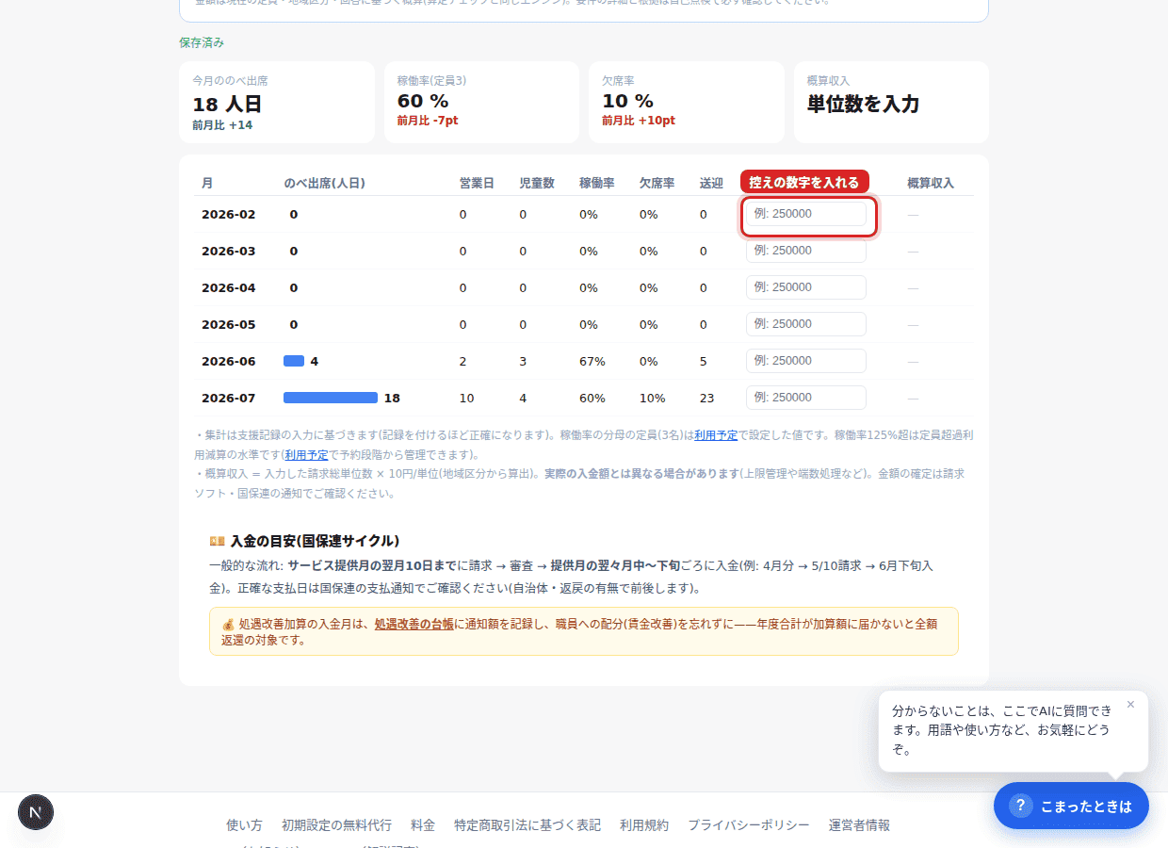The height and width of the screenshot is (848, 1168).
Task: Click the 2026-06 unit count input field
Action: [x=805, y=361]
